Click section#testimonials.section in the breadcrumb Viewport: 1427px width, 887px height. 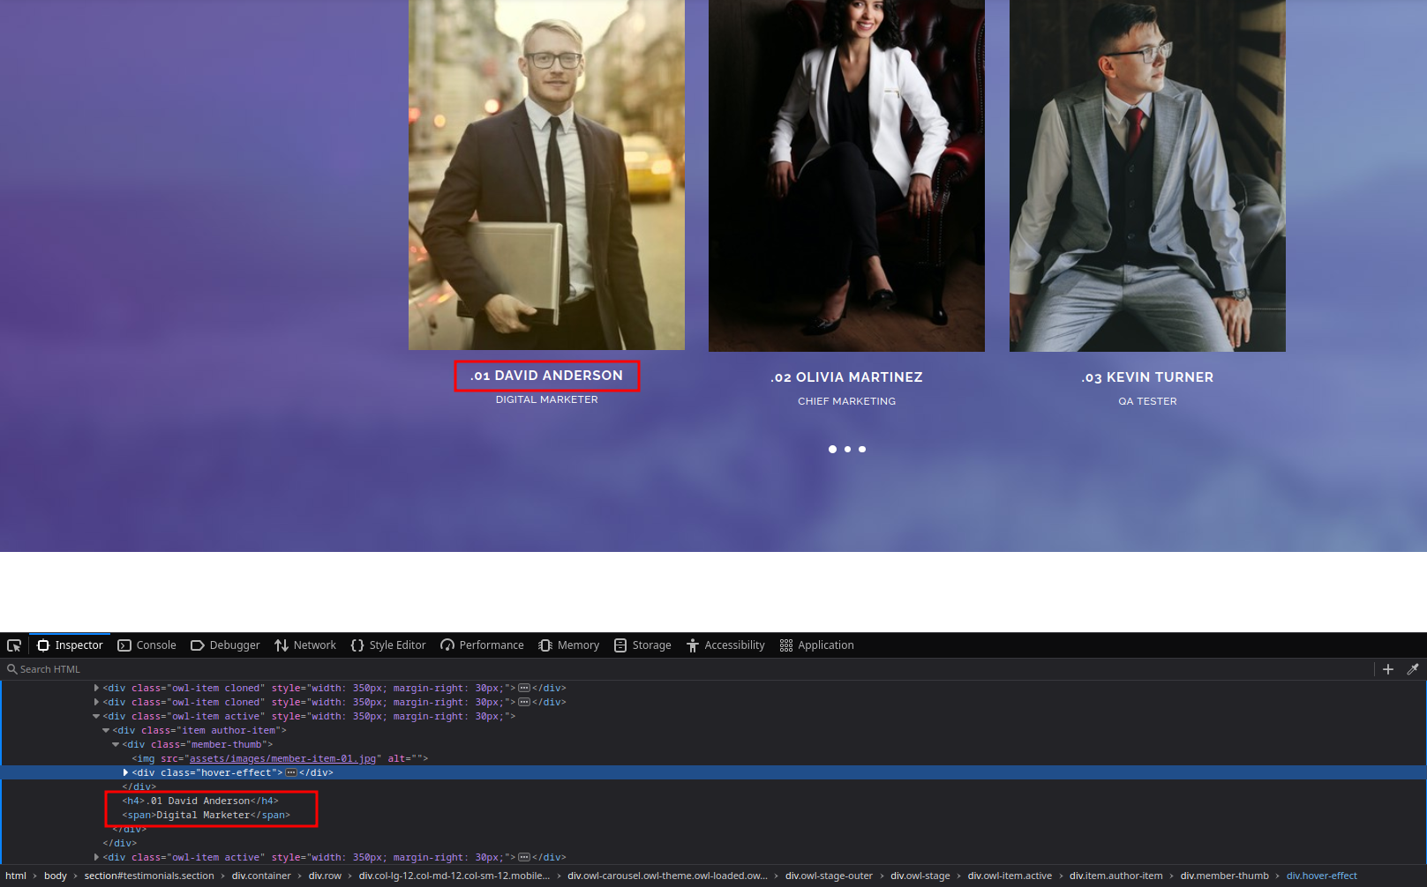tap(149, 876)
